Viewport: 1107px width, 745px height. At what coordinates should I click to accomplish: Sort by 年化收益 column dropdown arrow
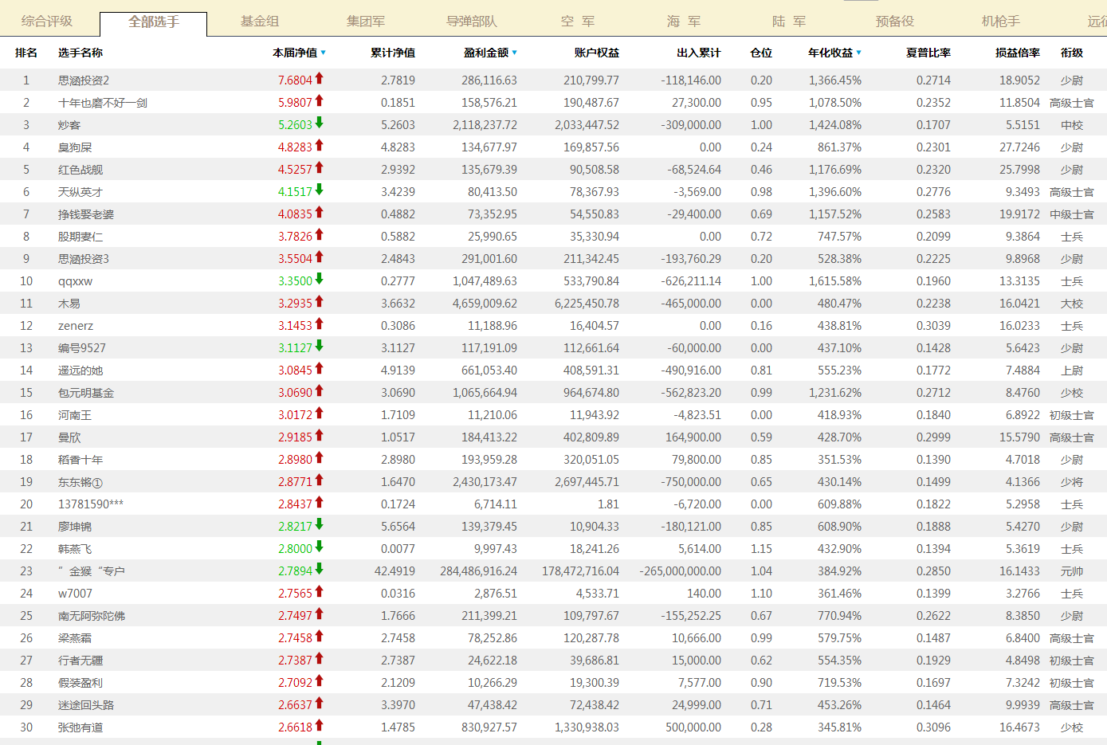(858, 53)
